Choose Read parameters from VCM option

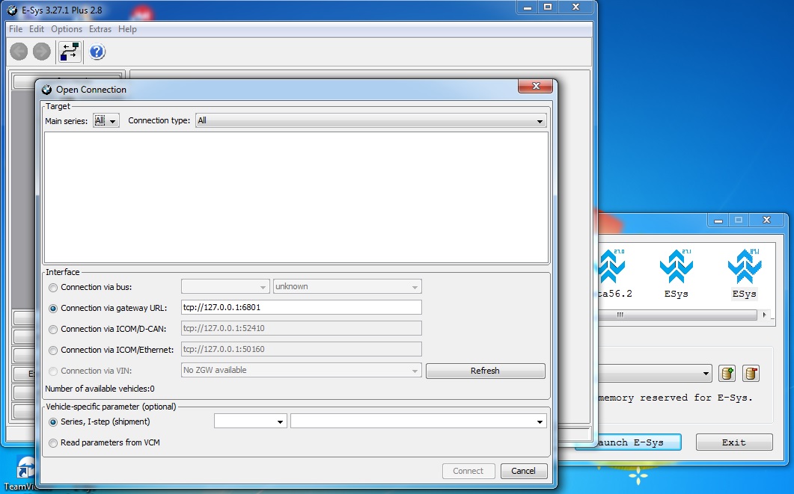click(x=53, y=443)
